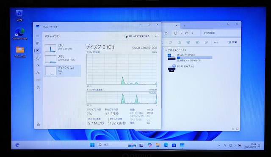
Task: Close the current File Explorer tab
Action: point(177,26)
